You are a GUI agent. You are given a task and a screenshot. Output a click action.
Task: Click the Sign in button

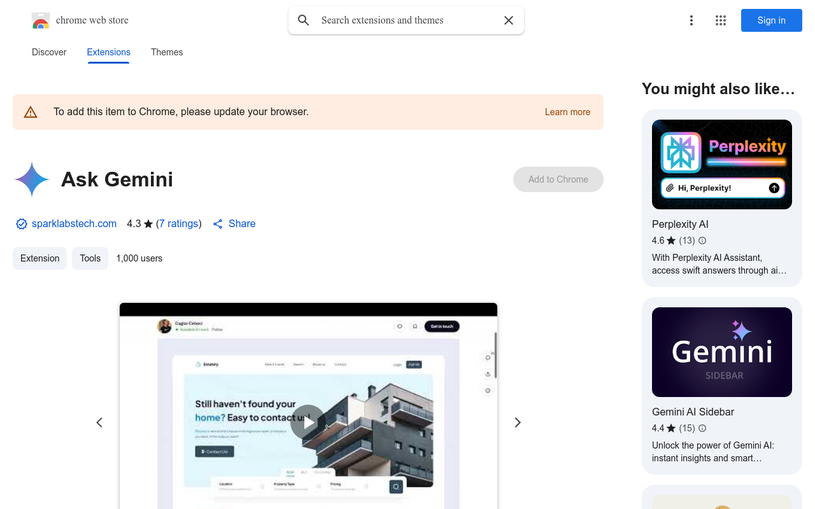(x=772, y=20)
